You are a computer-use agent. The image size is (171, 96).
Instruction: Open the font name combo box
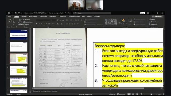[44, 20]
